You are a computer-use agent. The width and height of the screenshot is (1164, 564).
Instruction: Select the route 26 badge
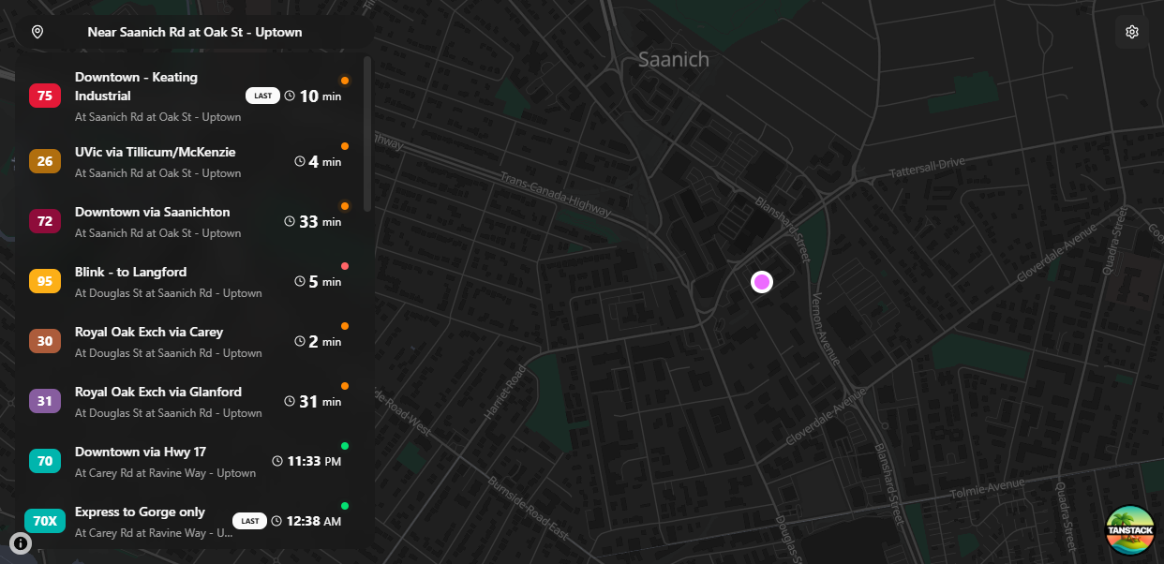45,162
